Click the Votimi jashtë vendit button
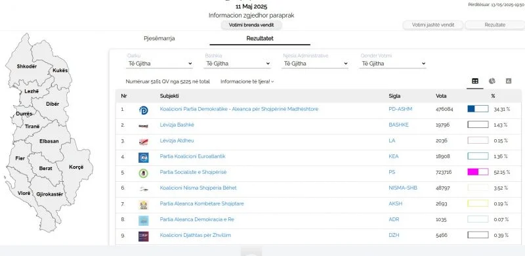This screenshot has width=525, height=256. (433, 25)
